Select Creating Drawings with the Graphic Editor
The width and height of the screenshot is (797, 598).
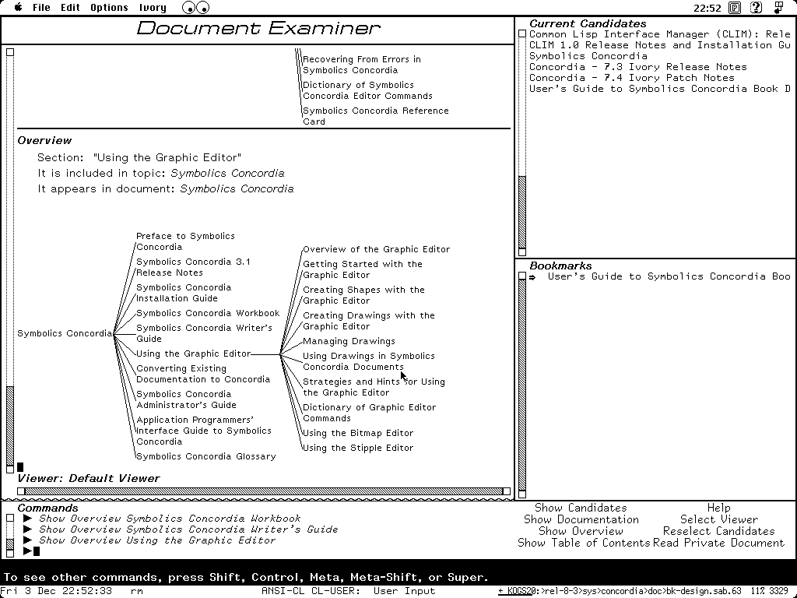[x=368, y=321]
